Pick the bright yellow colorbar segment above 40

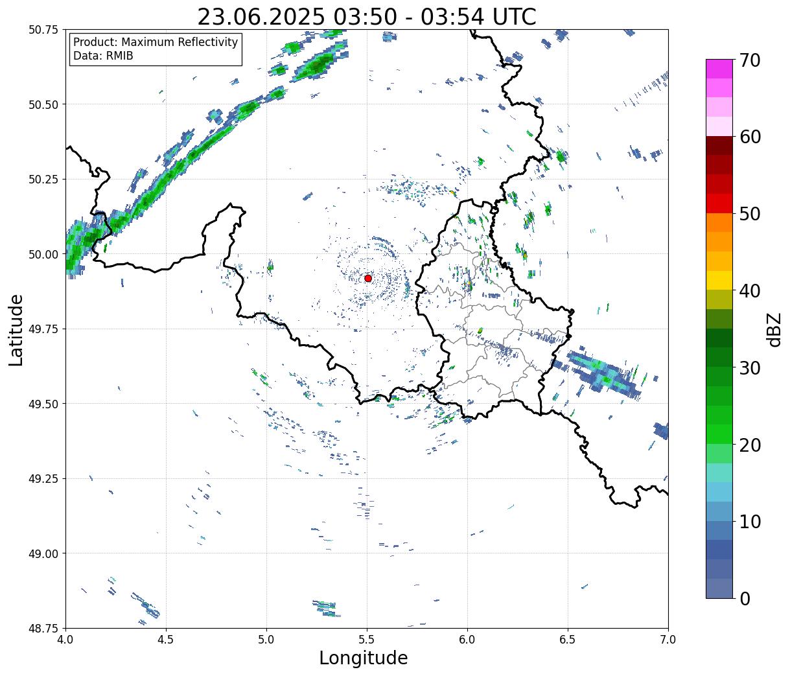[x=719, y=280]
